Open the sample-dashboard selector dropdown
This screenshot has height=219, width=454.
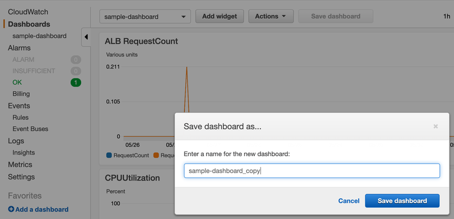pyautogui.click(x=145, y=16)
